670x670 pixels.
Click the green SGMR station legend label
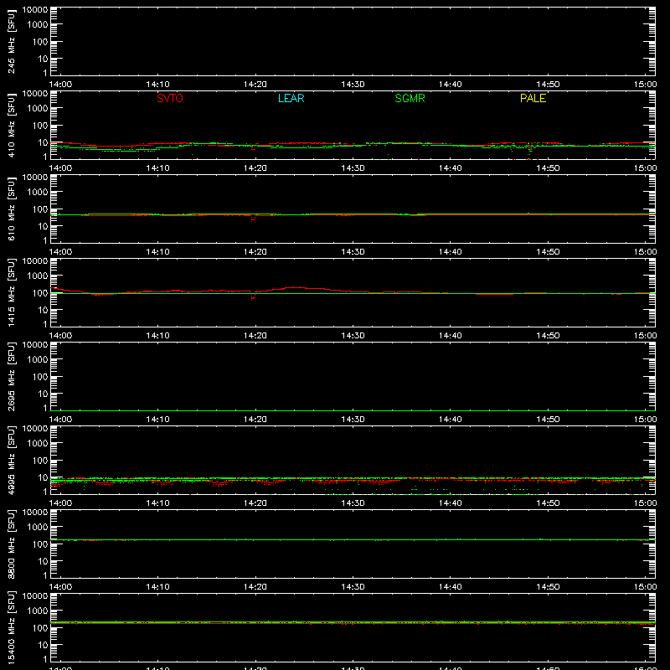click(410, 98)
